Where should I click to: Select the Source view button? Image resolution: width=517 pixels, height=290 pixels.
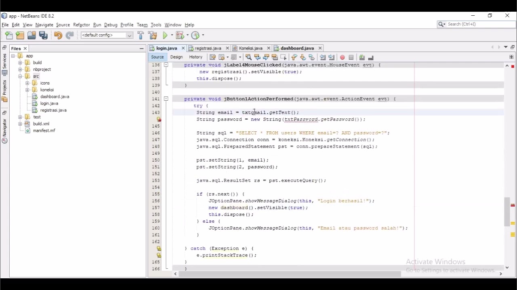pyautogui.click(x=158, y=58)
